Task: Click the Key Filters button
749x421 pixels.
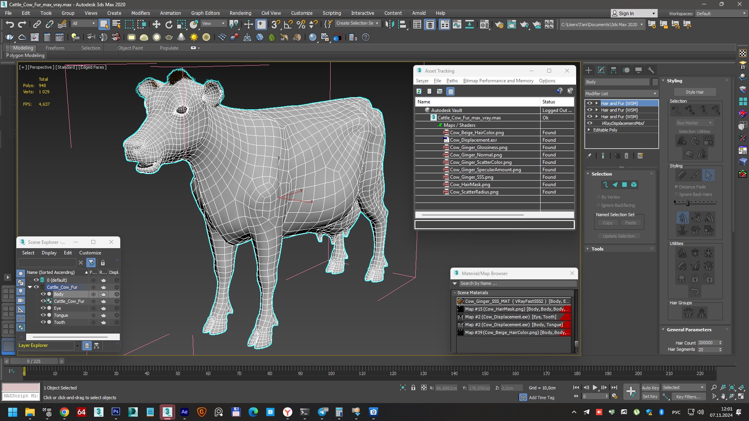Action: pos(688,396)
